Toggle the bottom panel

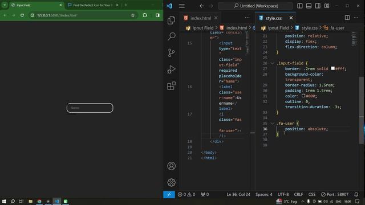[x=309, y=6]
